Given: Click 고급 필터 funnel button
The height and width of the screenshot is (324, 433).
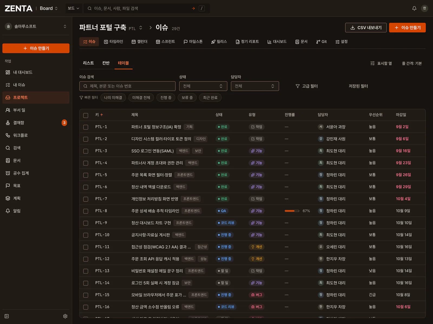Looking at the screenshot, I should coord(307,86).
